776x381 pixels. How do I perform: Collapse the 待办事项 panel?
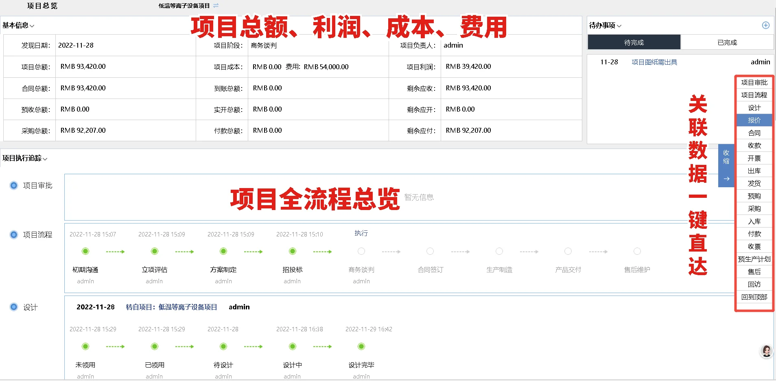(x=619, y=25)
